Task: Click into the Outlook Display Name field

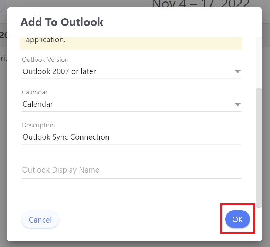Action: (x=131, y=170)
